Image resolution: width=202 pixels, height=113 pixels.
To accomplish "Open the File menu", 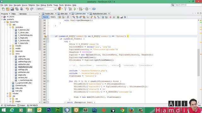I will pyautogui.click(x=2, y=5).
